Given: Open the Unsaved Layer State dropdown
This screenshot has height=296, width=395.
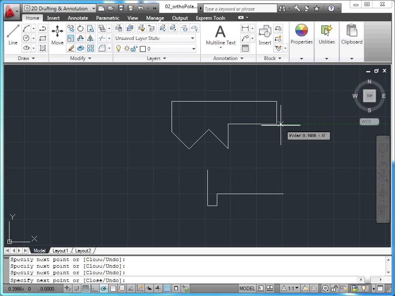Looking at the screenshot, I should 155,38.
